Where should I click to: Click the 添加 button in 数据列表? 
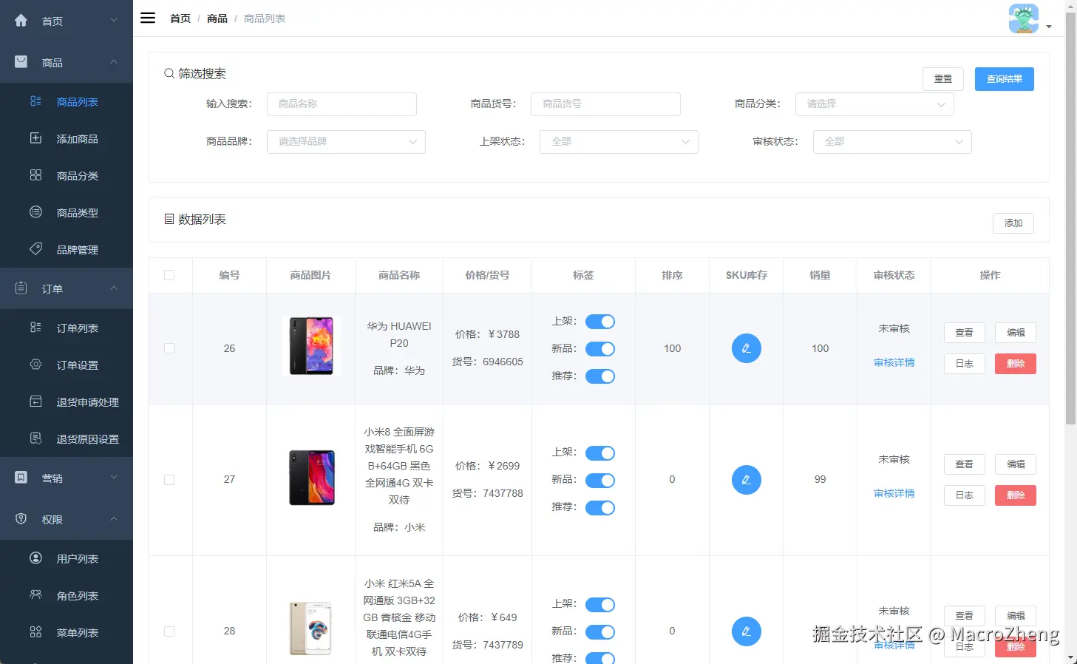pos(1013,223)
